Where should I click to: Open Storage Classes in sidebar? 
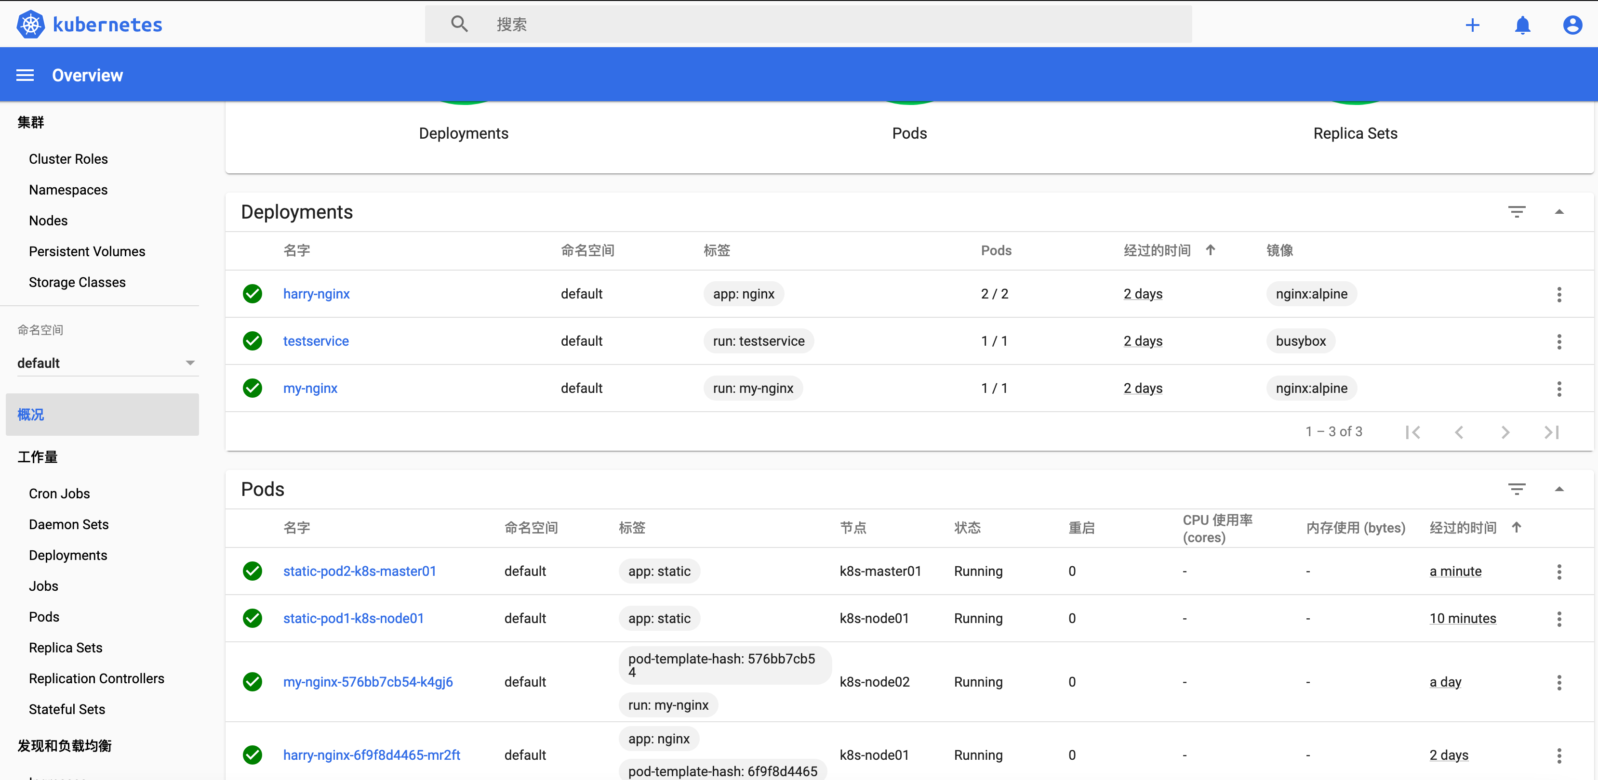click(77, 282)
